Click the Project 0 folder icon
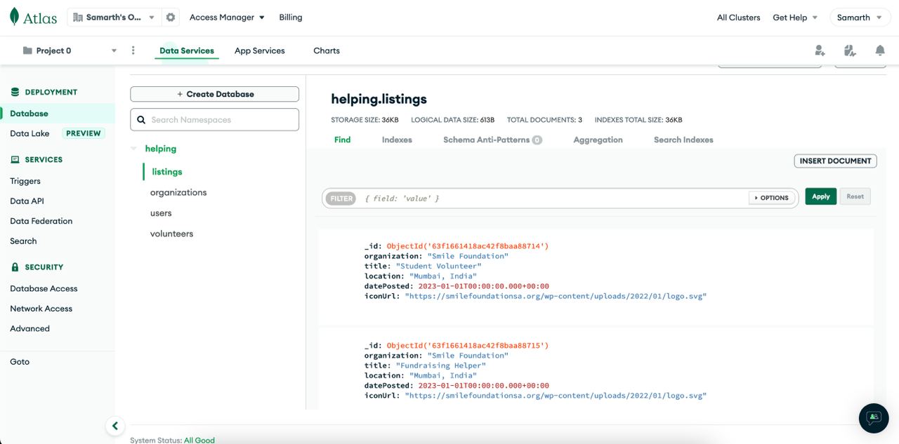 pos(27,51)
